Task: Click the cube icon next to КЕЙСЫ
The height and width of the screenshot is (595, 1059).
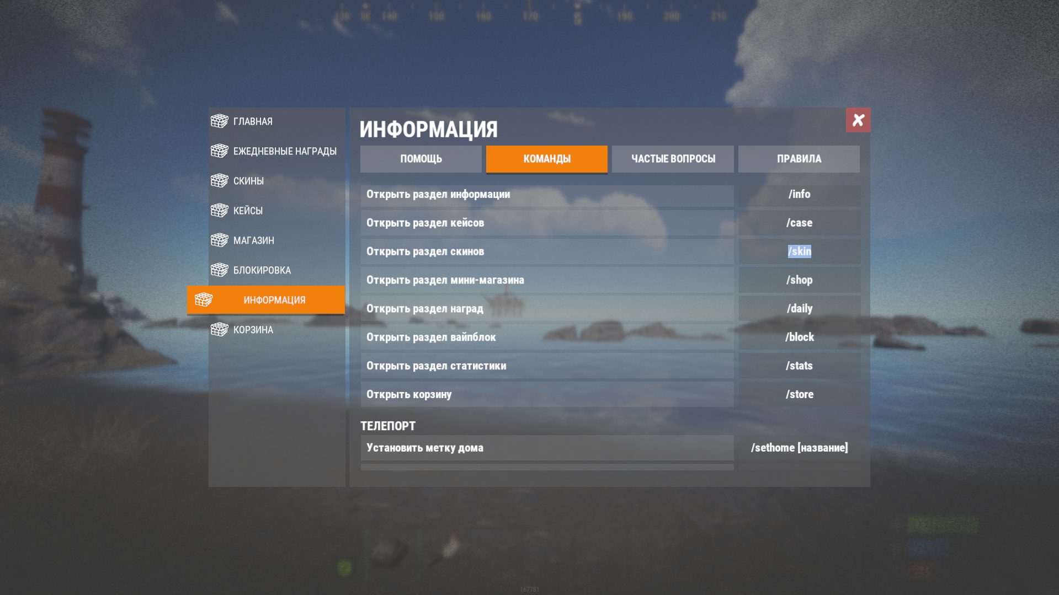Action: 219,210
